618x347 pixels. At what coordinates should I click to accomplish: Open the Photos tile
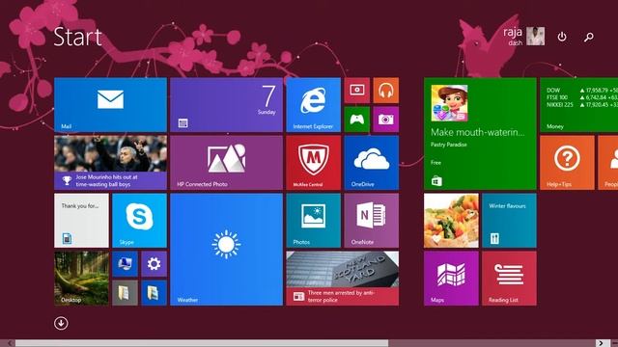point(313,221)
